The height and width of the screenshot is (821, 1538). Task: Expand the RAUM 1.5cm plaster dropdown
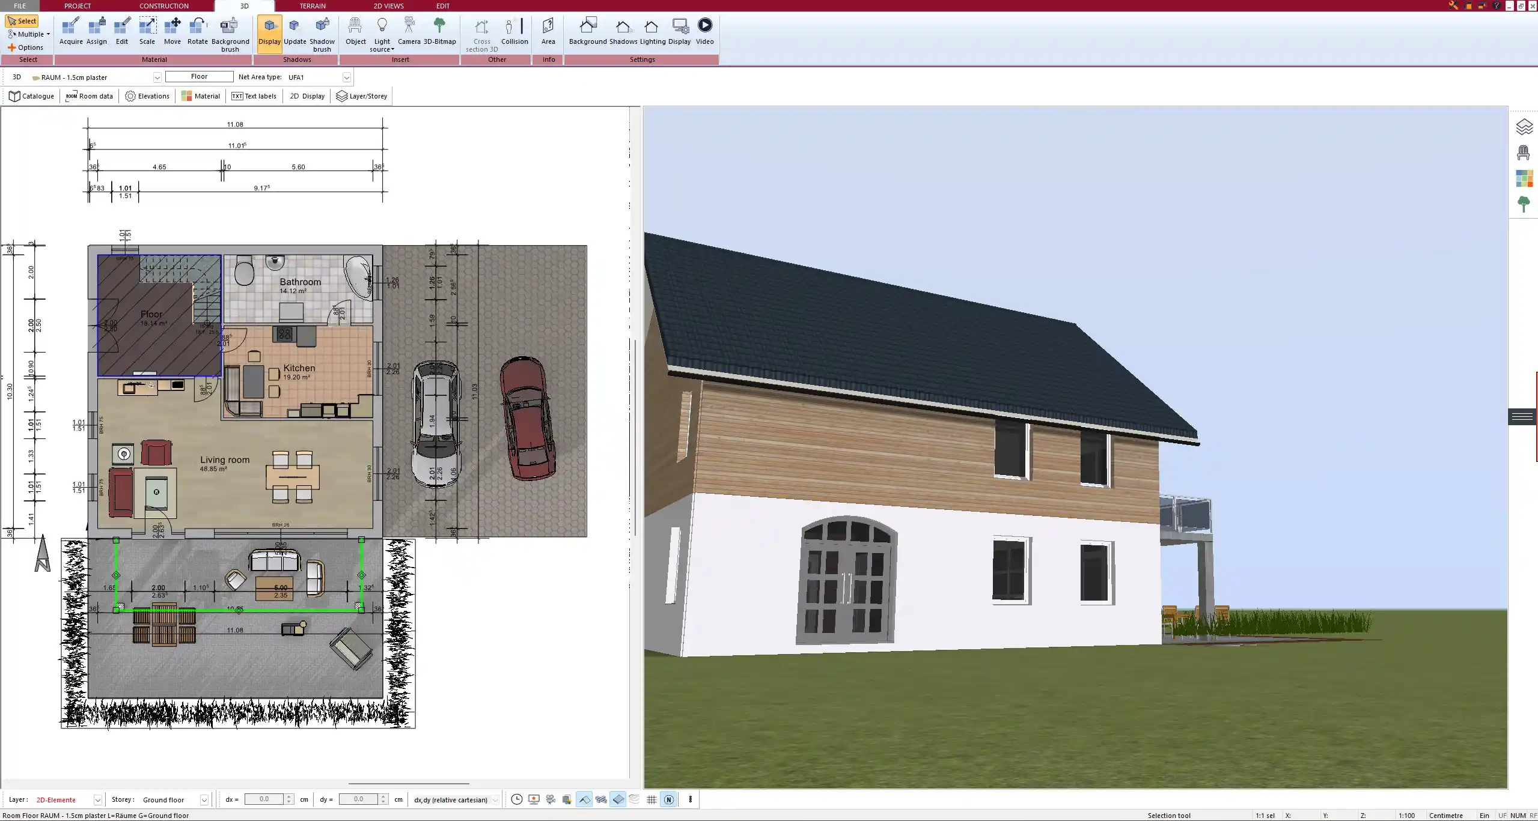(157, 77)
